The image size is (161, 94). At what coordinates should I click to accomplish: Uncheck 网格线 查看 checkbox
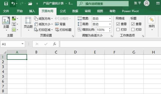click(x=118, y=24)
